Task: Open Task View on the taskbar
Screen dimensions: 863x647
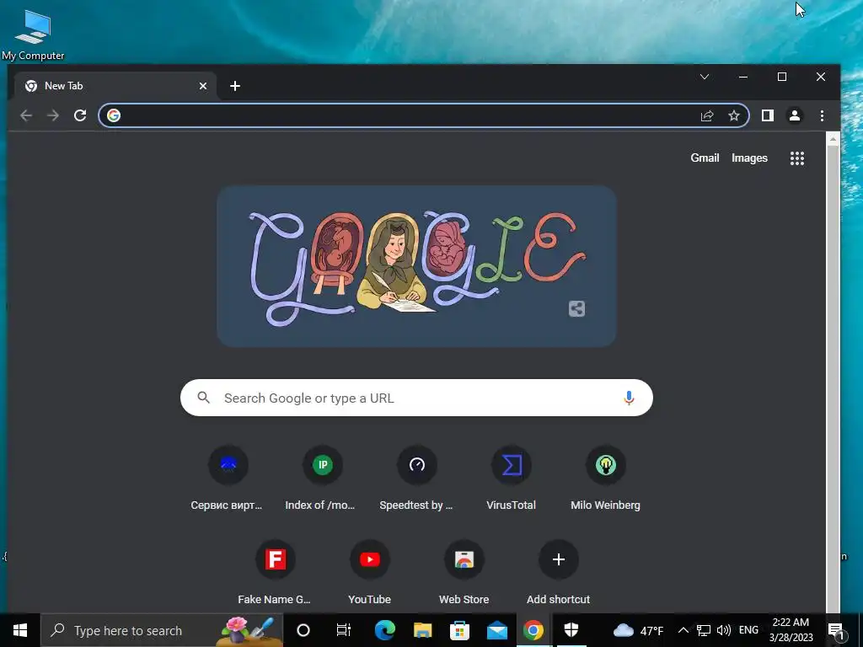Action: [344, 630]
